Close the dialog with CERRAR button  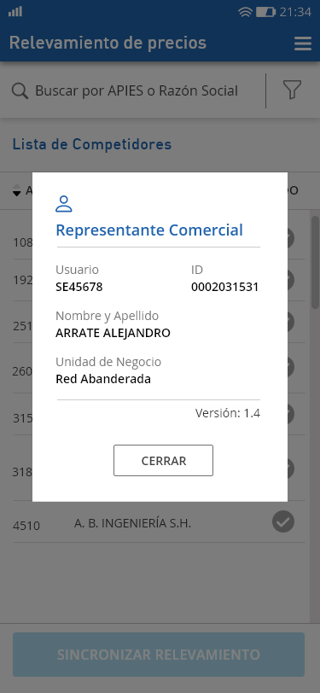pos(163,461)
